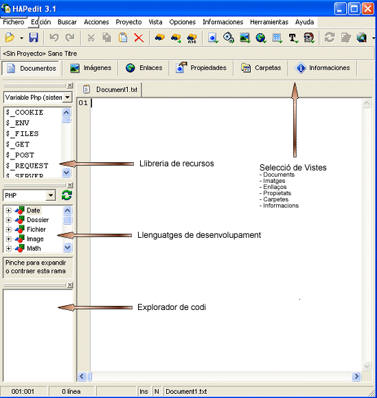The height and width of the screenshot is (398, 377).
Task: Select $_REQUEST in the resource list
Action: pyautogui.click(x=27, y=166)
